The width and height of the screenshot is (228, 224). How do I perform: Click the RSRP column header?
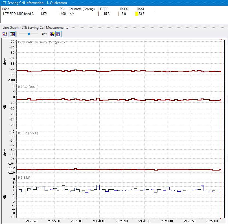[x=104, y=9]
